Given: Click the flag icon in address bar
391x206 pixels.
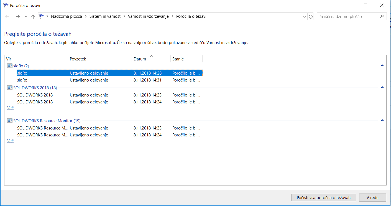Looking at the screenshot, I should pos(42,16).
